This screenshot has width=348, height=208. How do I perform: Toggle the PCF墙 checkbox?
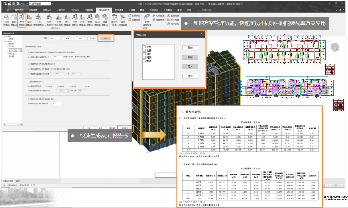point(84,86)
